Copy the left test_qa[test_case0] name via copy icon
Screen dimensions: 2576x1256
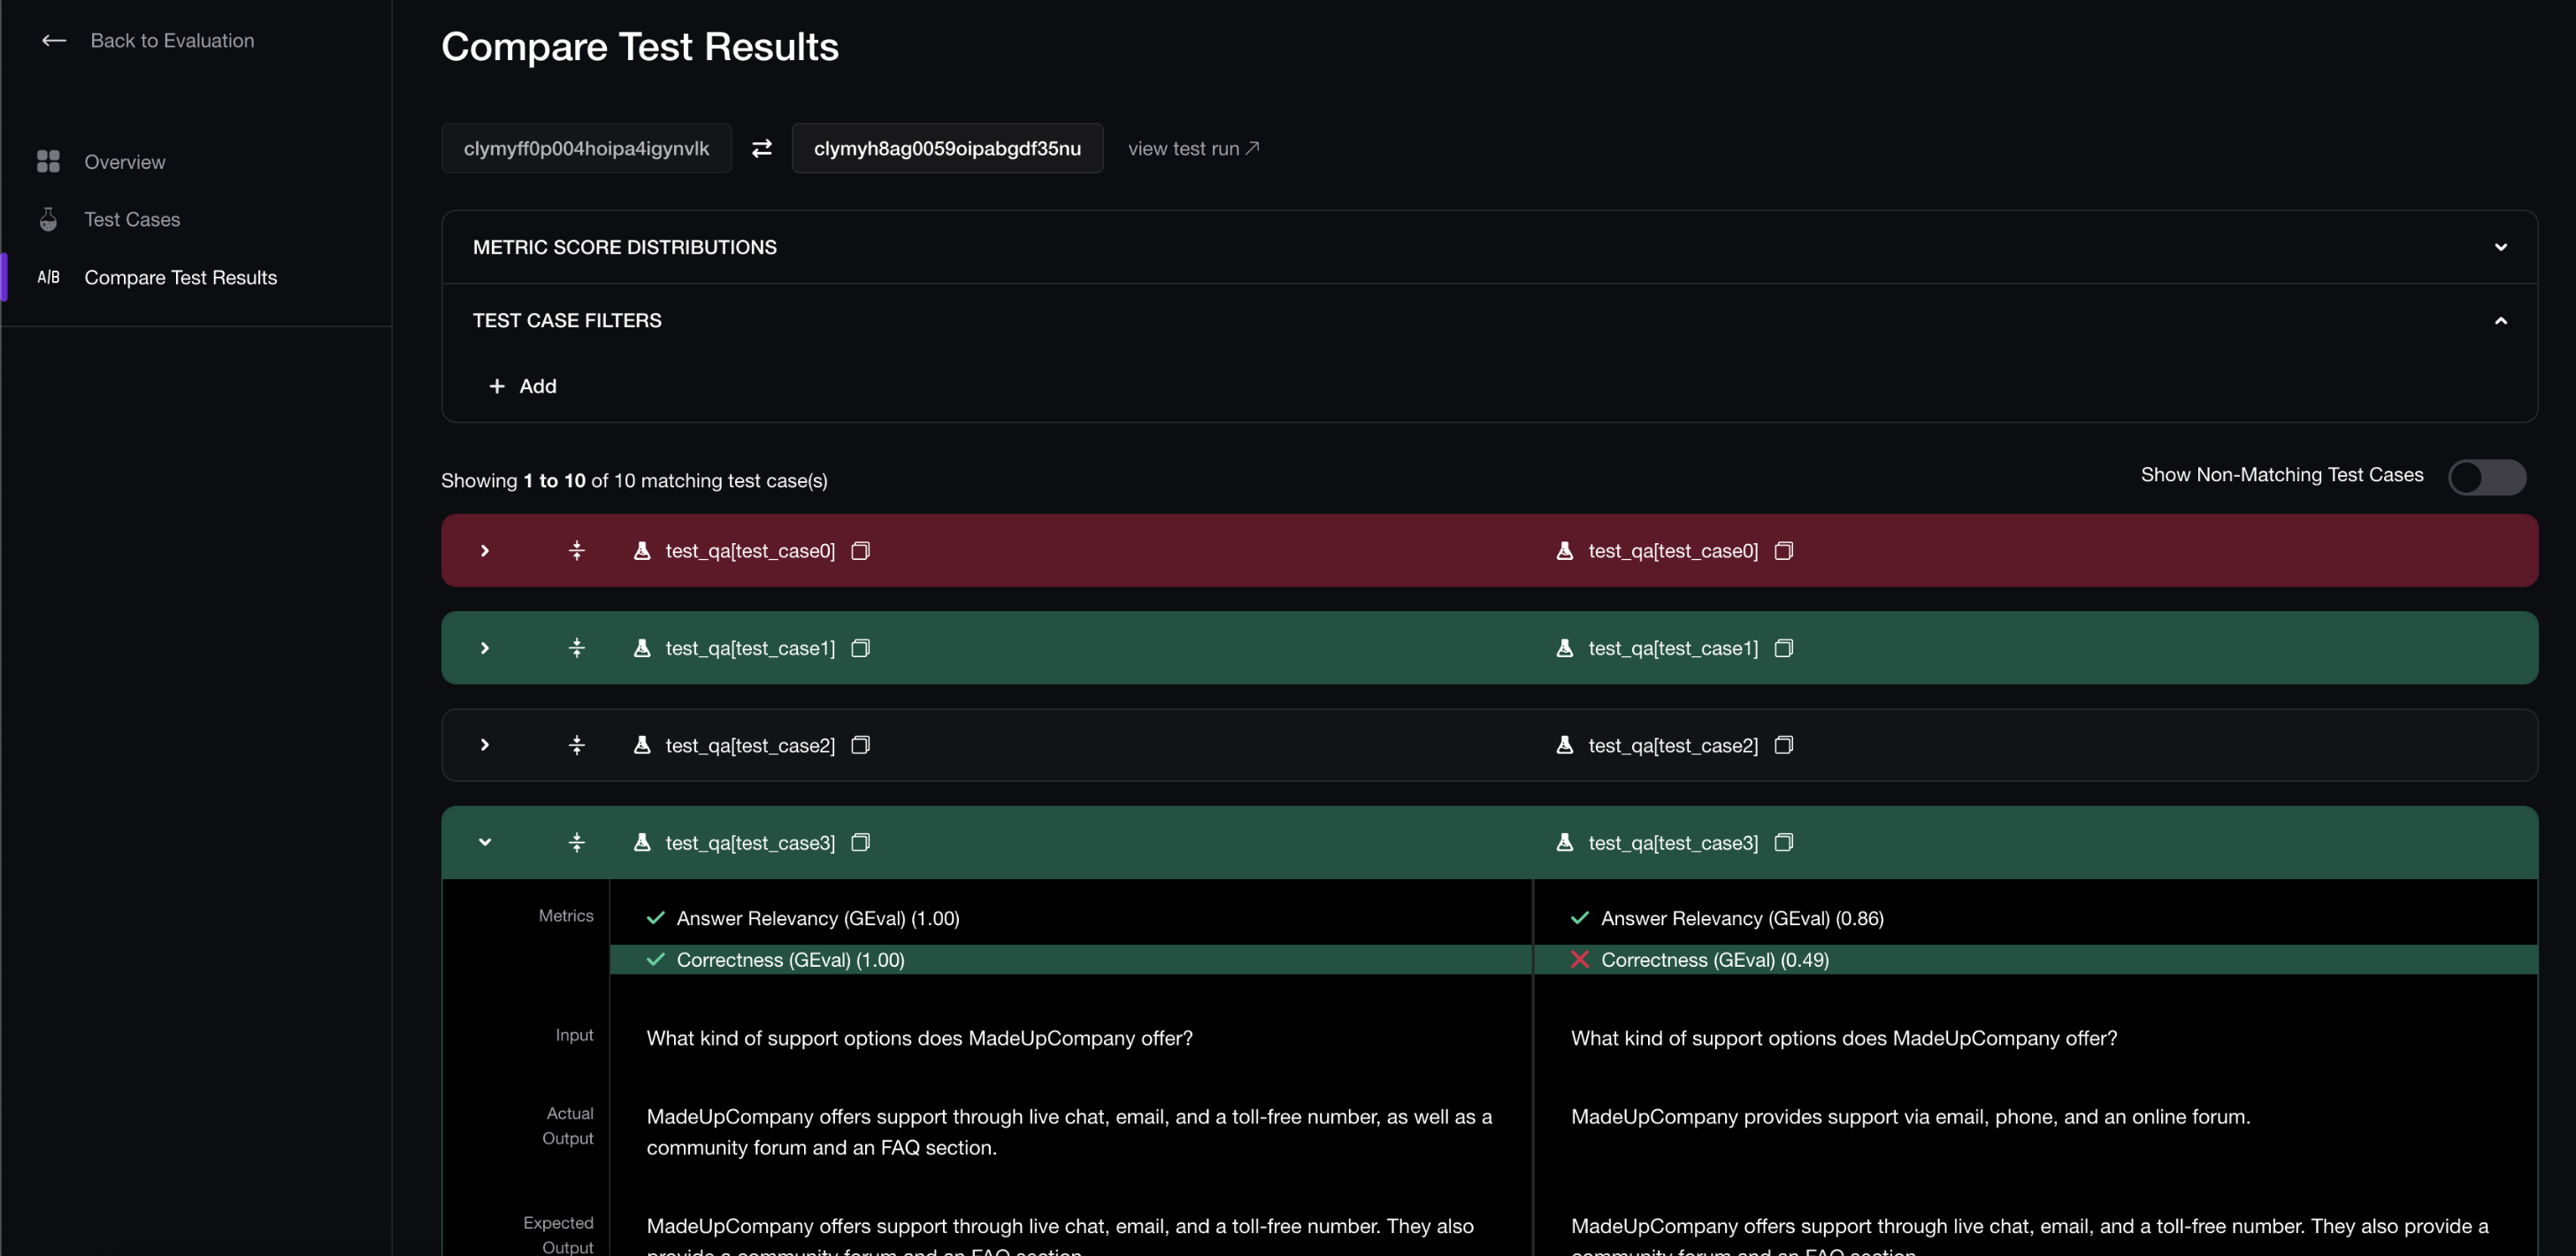[x=860, y=550]
